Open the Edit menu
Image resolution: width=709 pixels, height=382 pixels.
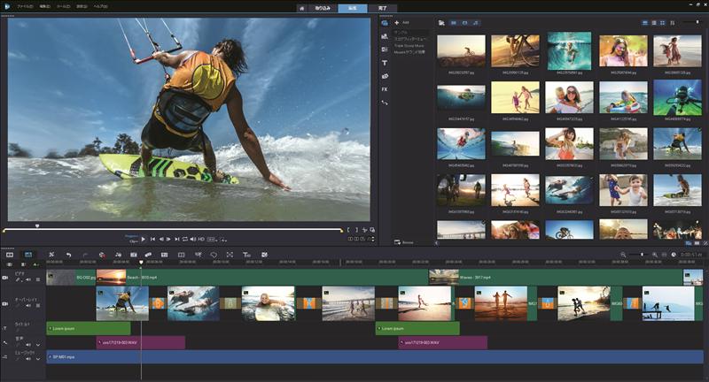pos(45,7)
